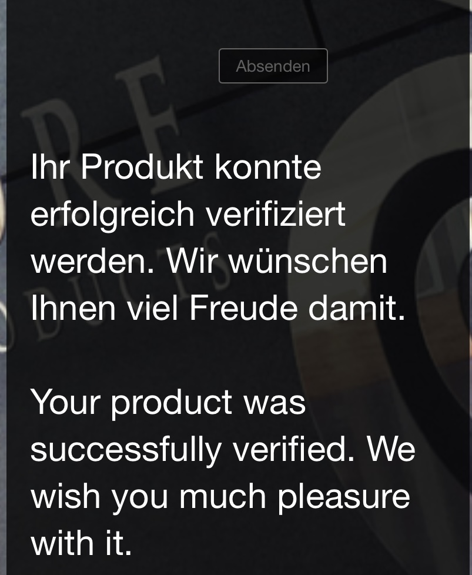
Task: Click the word "pleasure" in the English message
Action: [x=344, y=498]
